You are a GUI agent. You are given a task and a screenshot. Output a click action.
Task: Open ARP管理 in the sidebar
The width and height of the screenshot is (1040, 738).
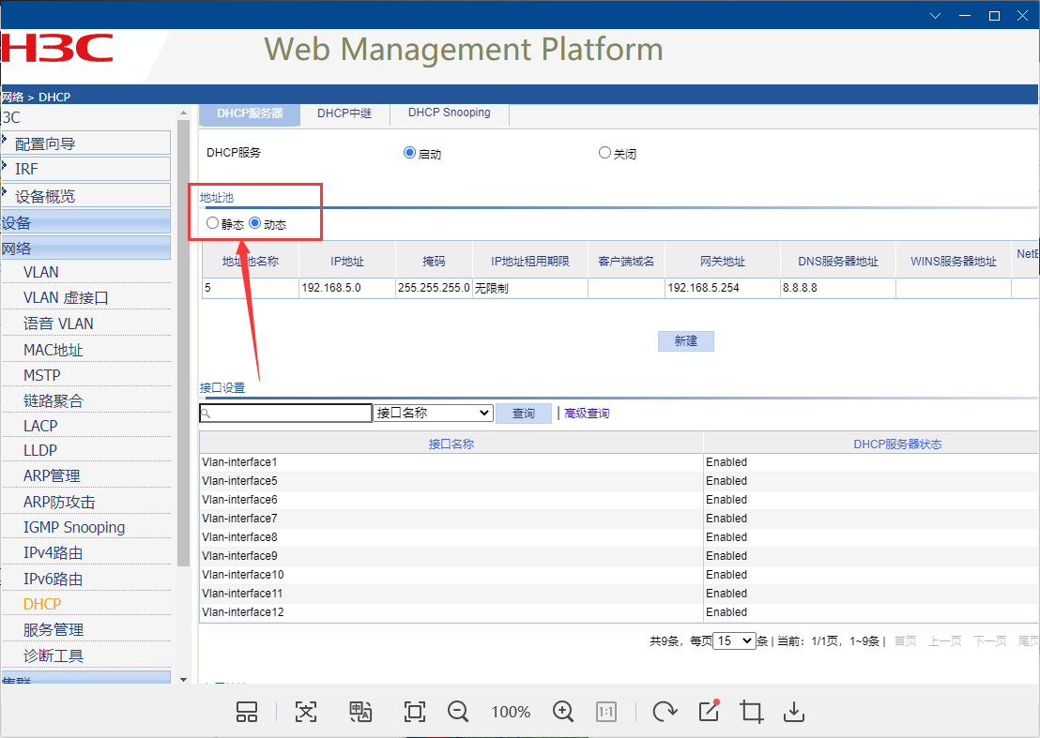pyautogui.click(x=52, y=475)
